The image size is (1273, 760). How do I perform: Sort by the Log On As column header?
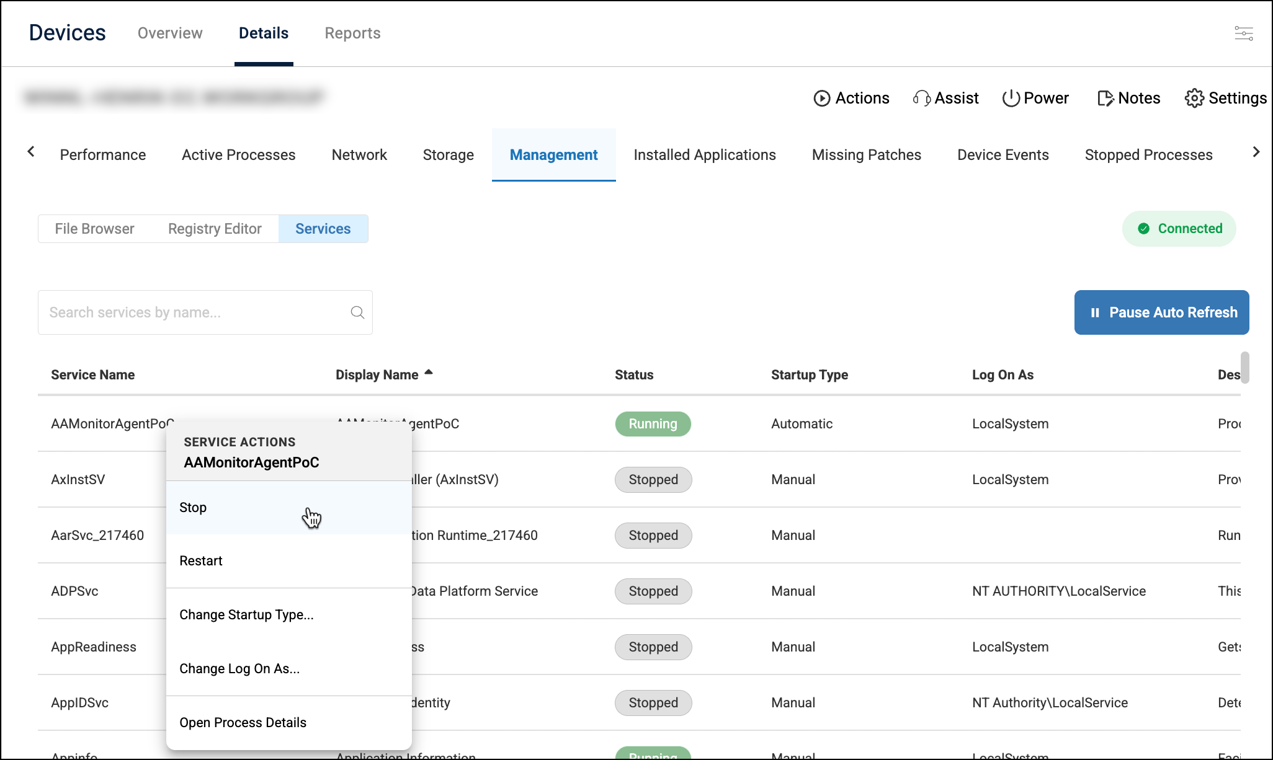pyautogui.click(x=1003, y=375)
